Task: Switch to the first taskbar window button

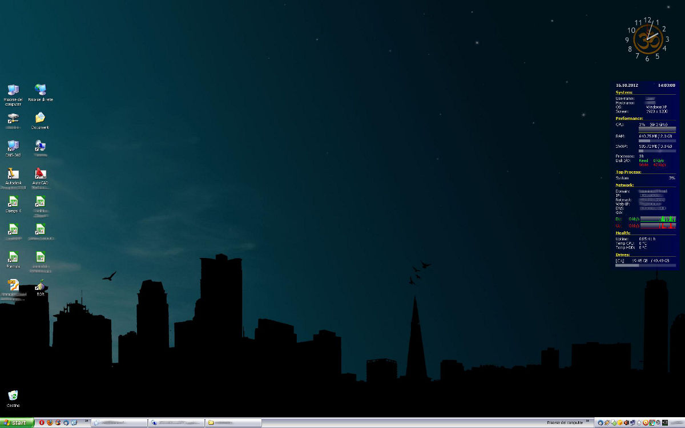Action: click(x=119, y=423)
